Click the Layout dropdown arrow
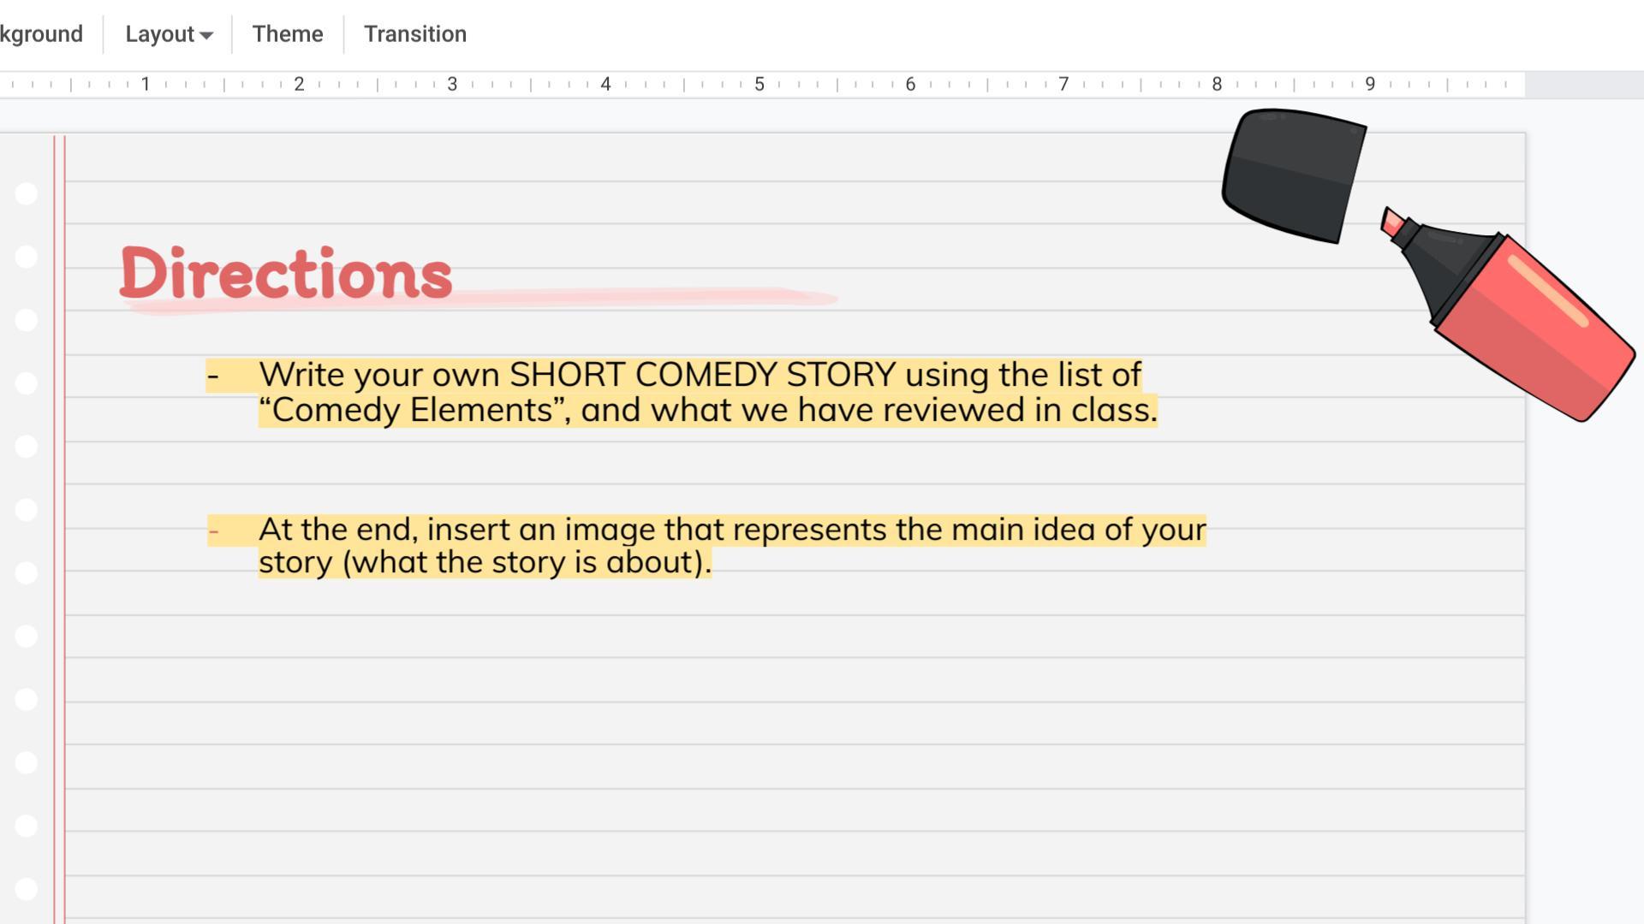 (206, 35)
